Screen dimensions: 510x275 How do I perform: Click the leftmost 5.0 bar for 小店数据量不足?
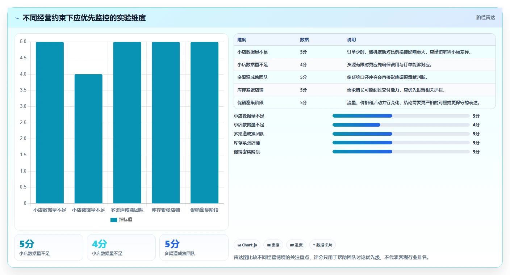(50, 122)
